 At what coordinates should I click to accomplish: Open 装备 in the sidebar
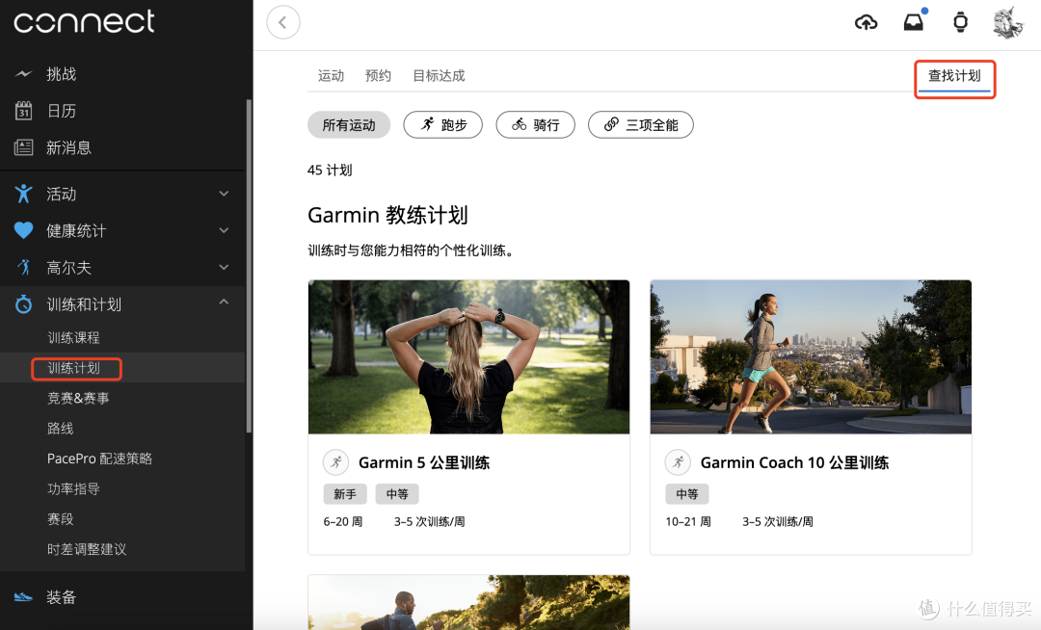pyautogui.click(x=61, y=597)
